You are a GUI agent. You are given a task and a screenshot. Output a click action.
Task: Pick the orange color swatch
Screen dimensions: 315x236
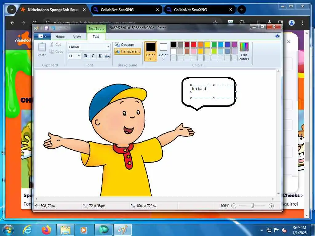click(x=201, y=44)
